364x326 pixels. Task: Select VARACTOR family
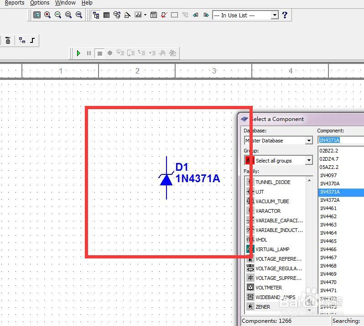[x=268, y=211]
